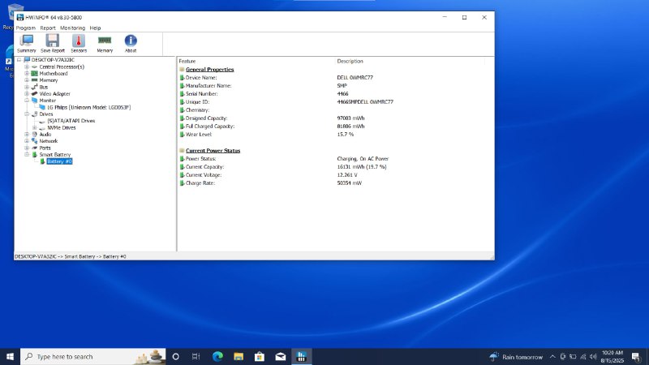
Task: Click the 'Charging, On AC Power' value
Action: point(363,158)
